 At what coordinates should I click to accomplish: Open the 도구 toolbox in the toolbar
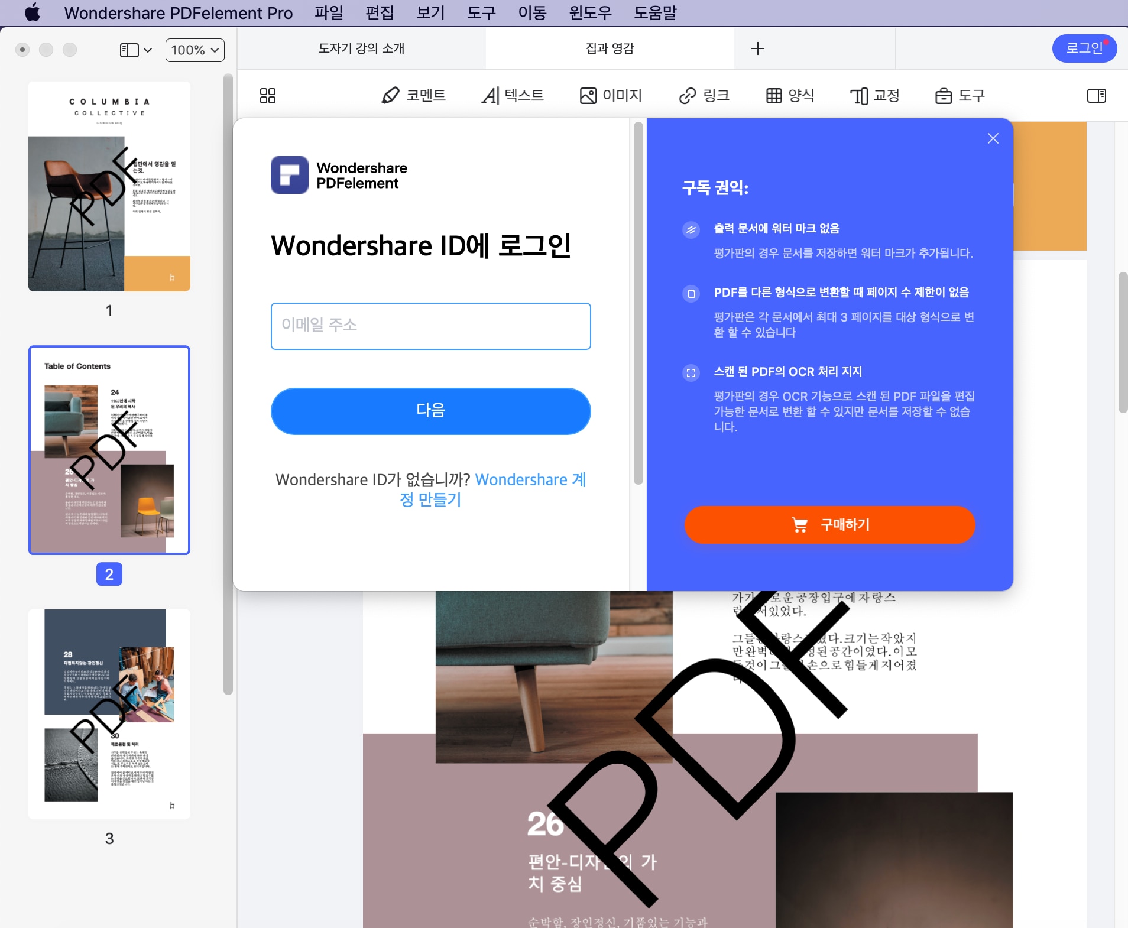(x=960, y=96)
